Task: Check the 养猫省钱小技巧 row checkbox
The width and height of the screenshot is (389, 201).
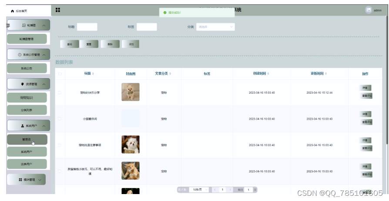Action: point(60,171)
